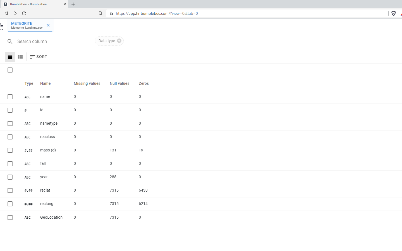Click the browser address bar URL
The width and height of the screenshot is (402, 251).
pos(157,13)
